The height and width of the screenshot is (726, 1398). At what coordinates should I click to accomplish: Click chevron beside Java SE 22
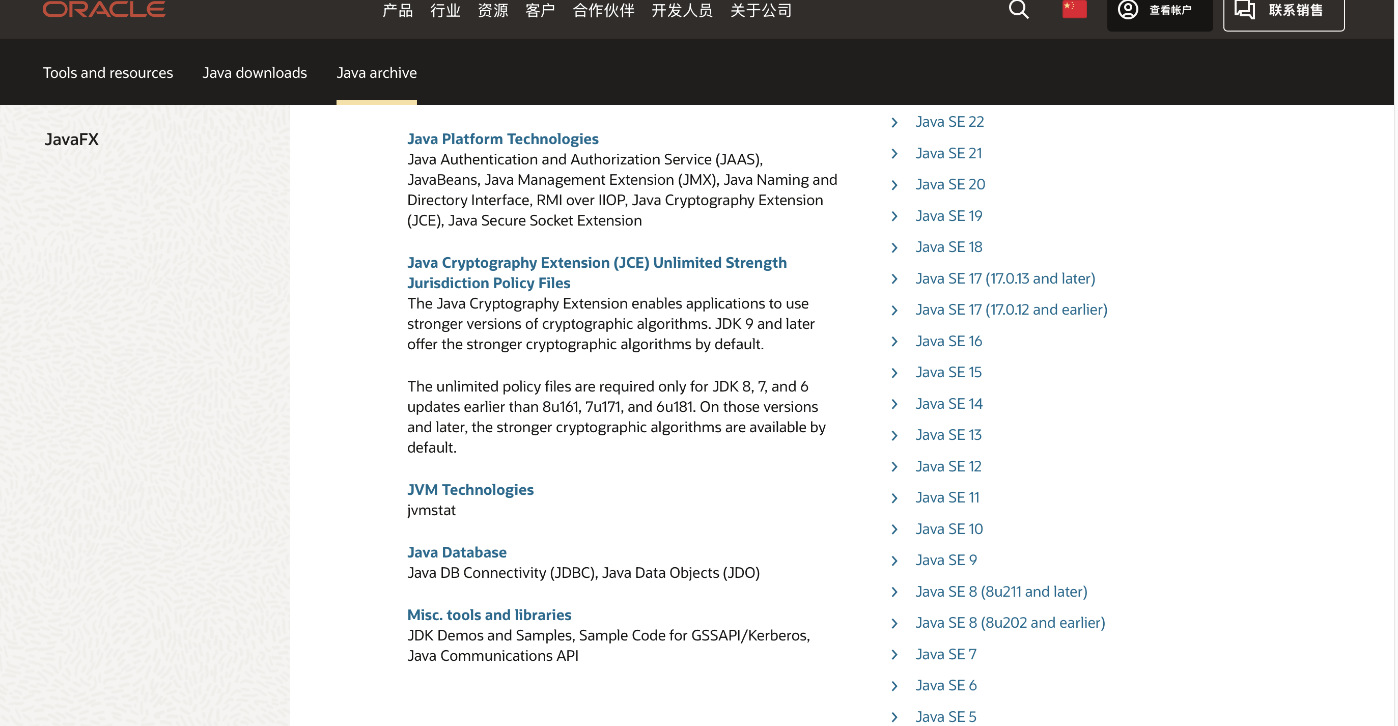(894, 123)
